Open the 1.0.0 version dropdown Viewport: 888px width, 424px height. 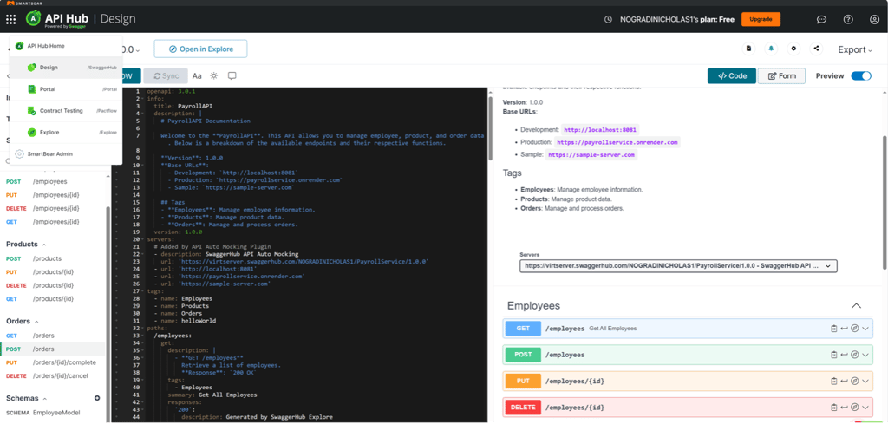coord(131,49)
